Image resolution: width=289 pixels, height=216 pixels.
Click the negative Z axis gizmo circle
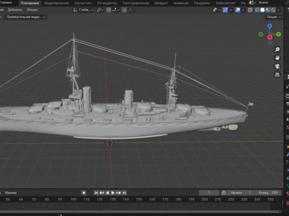270,43
